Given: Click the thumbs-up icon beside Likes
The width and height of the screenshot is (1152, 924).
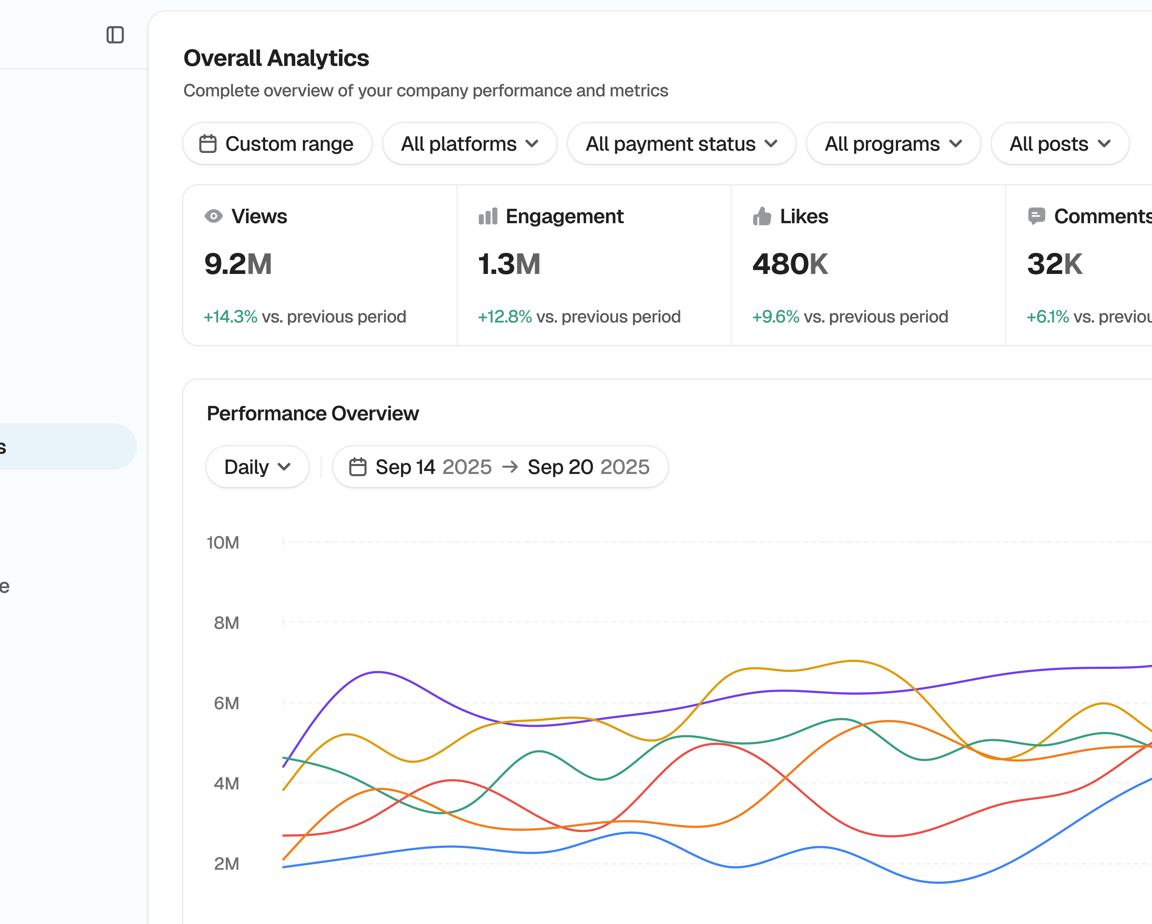Looking at the screenshot, I should point(762,216).
